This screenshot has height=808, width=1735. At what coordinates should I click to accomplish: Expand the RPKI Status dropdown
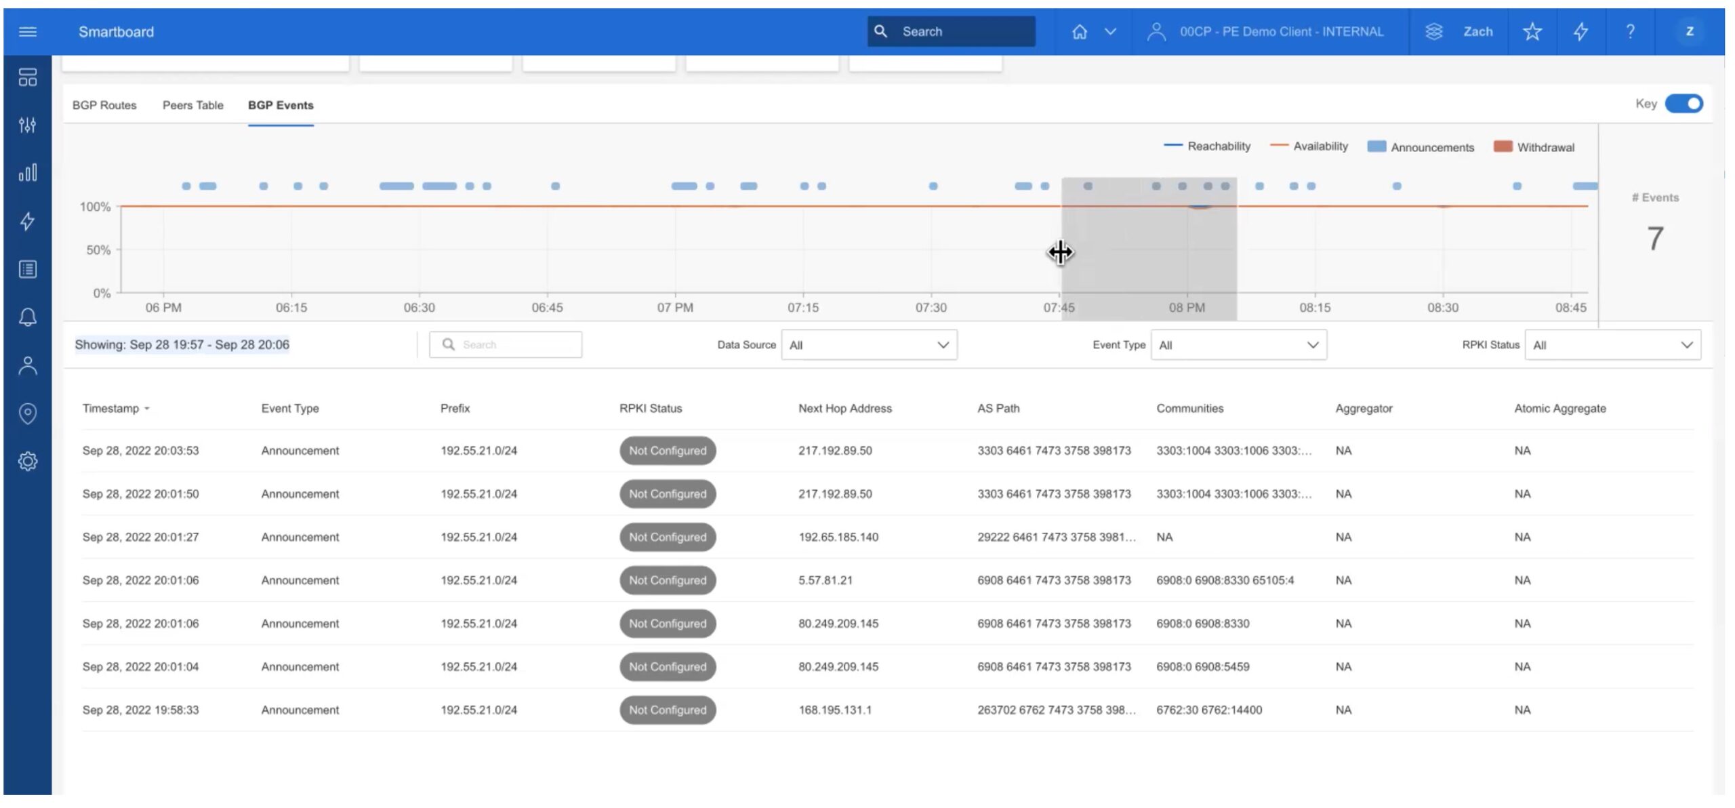pyautogui.click(x=1612, y=345)
